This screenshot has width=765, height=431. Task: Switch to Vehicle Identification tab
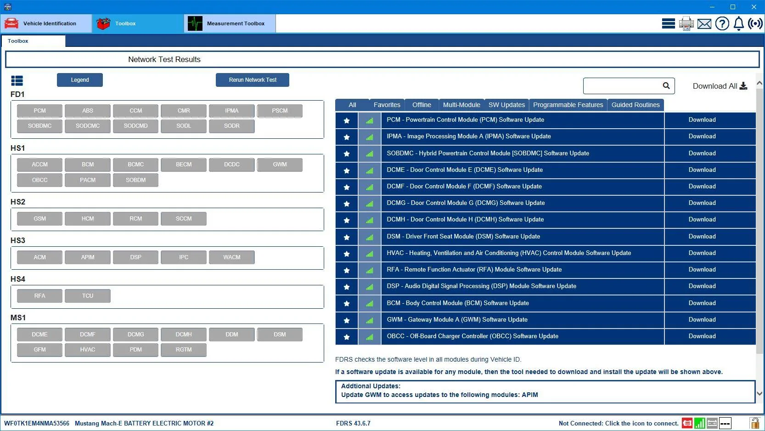[46, 23]
